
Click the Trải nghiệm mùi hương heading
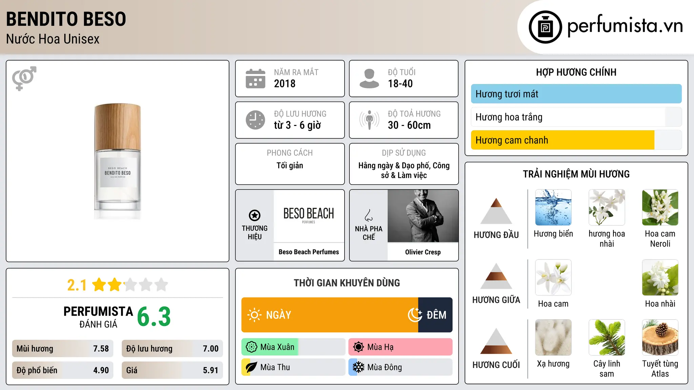point(576,174)
